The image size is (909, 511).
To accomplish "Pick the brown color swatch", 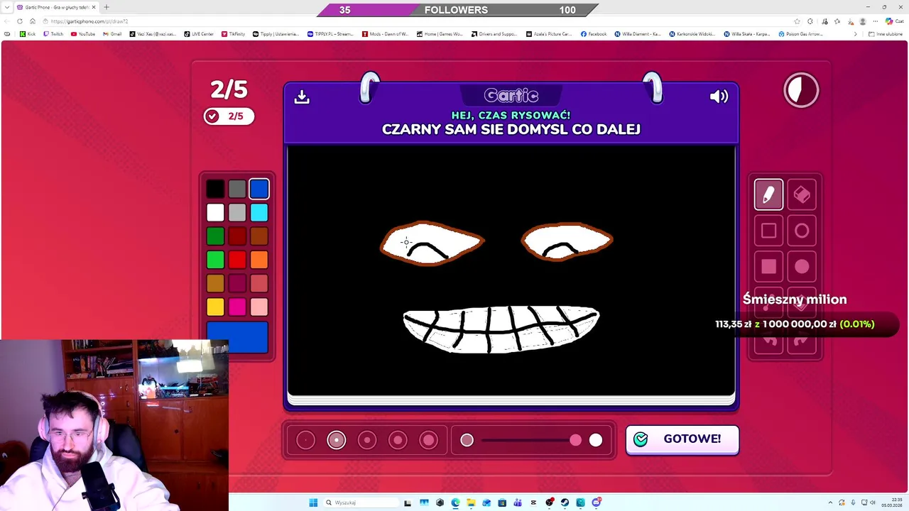I will [x=259, y=236].
